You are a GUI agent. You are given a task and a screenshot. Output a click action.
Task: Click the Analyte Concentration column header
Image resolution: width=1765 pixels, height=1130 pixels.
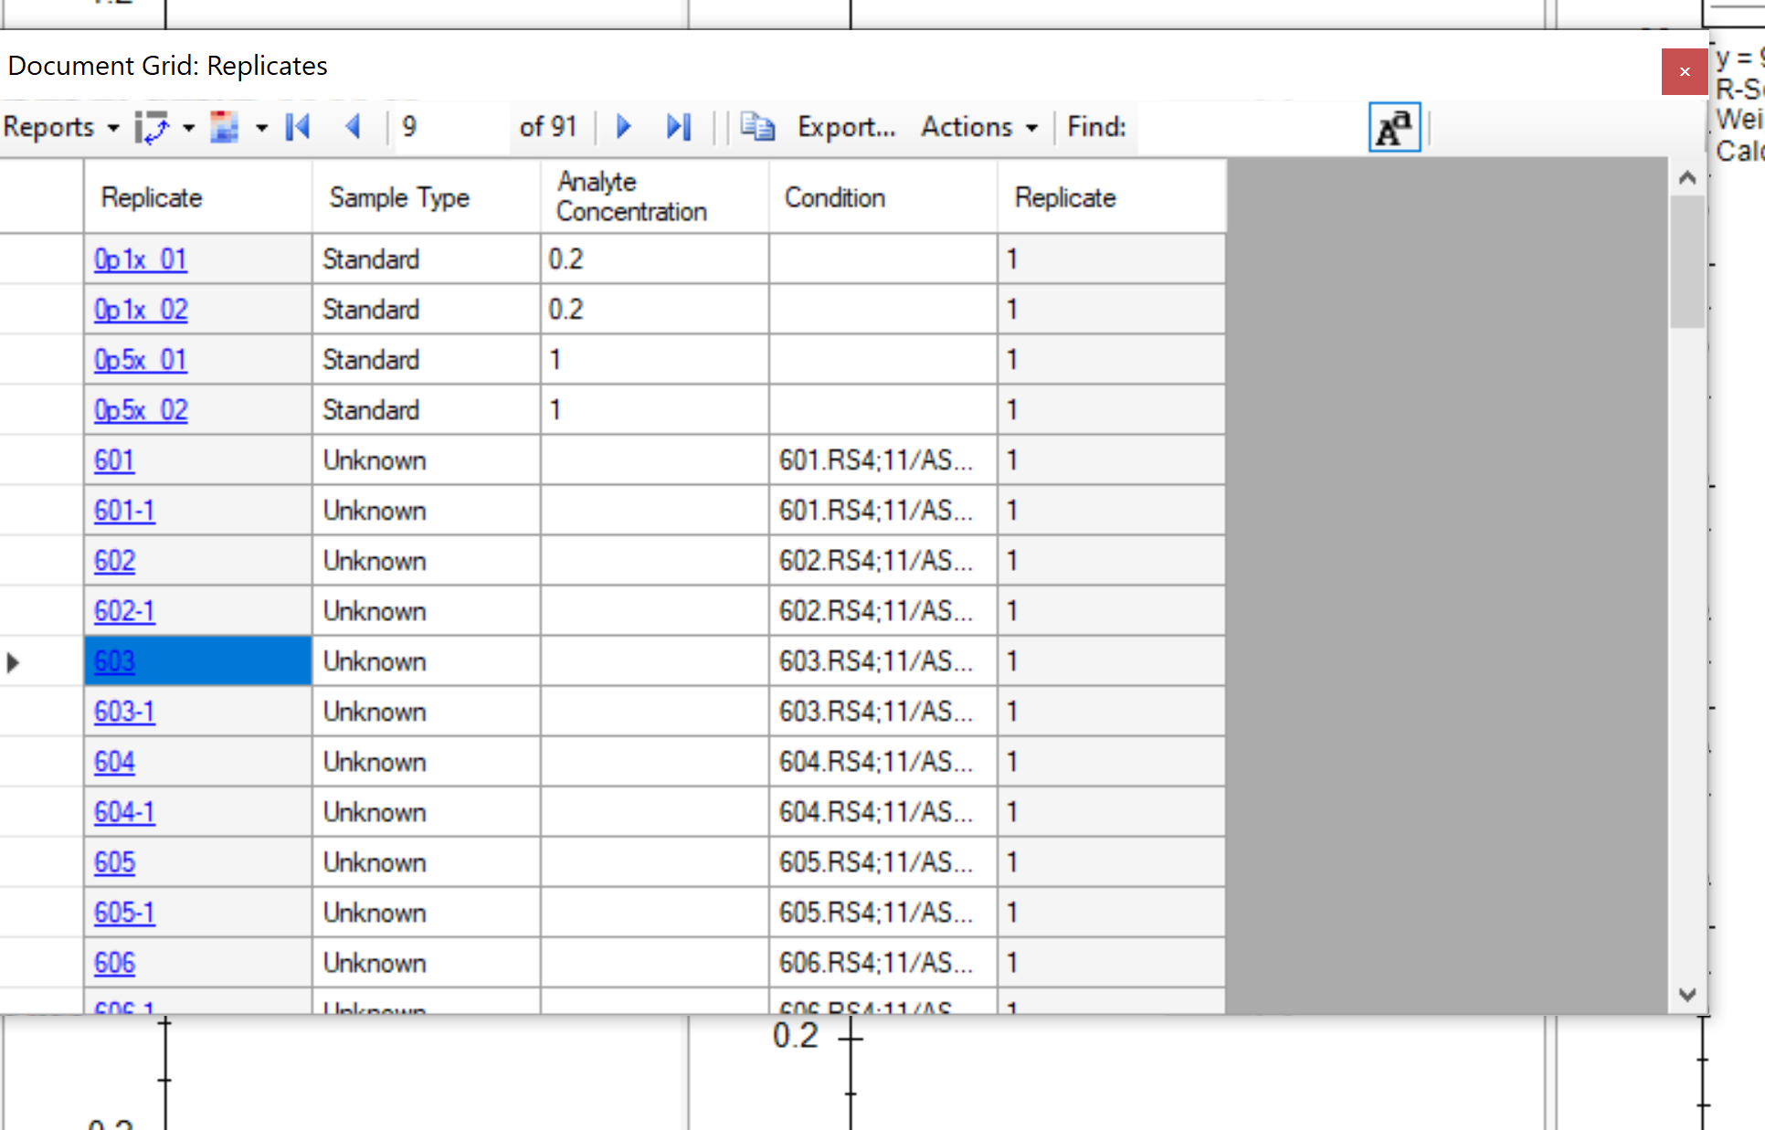[632, 196]
